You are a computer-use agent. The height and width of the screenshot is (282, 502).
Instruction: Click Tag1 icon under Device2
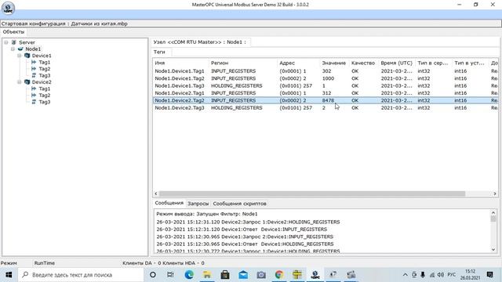tap(34, 89)
